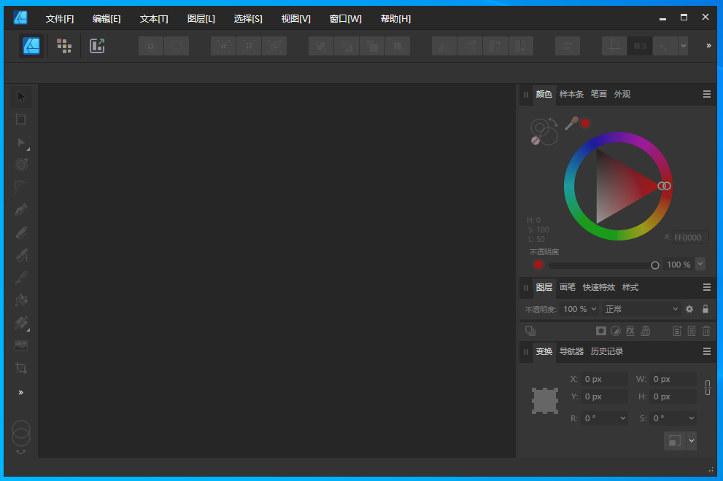Click the delete layer trash icon
The width and height of the screenshot is (723, 481).
click(706, 331)
